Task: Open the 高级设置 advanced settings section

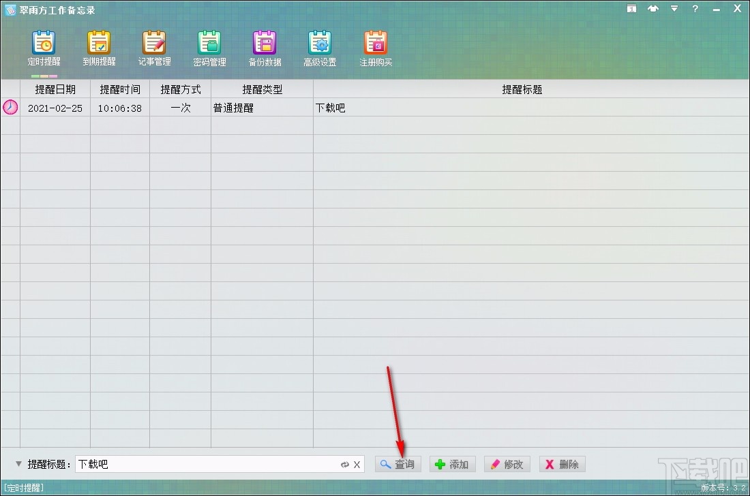Action: [320, 49]
